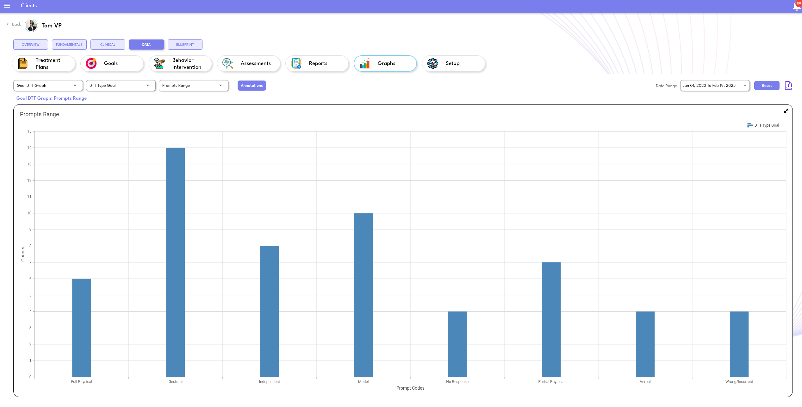Click the Reports checklist icon

[x=296, y=63]
